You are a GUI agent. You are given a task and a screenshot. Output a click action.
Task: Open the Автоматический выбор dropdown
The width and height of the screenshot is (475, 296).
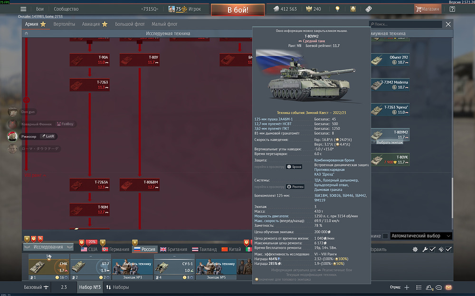click(x=421, y=236)
